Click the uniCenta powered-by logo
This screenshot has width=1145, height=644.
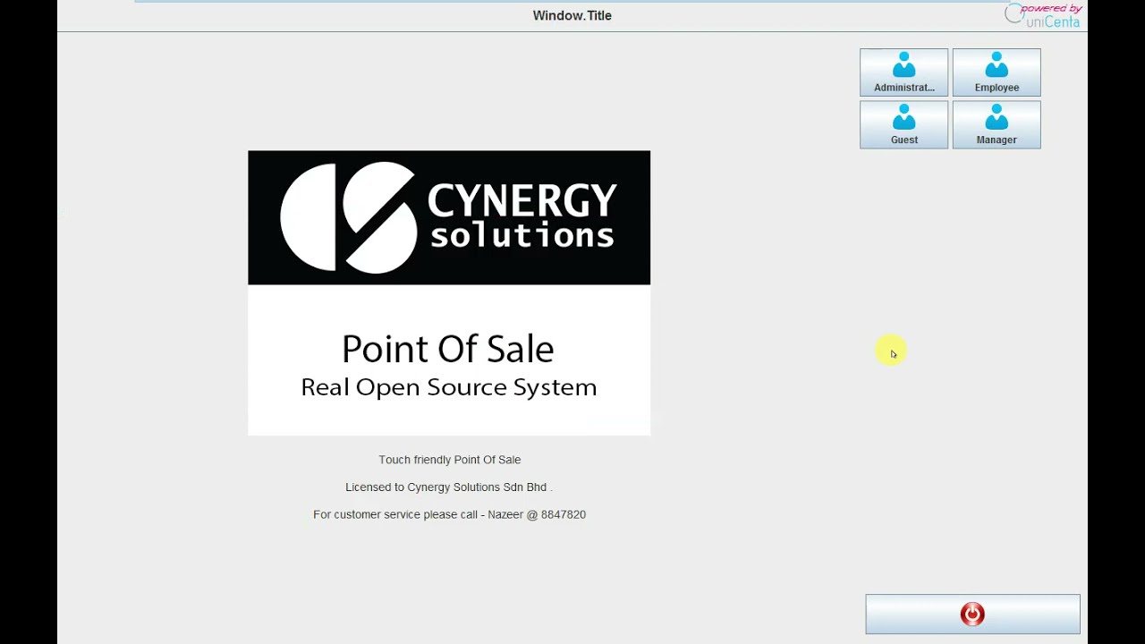[1043, 15]
